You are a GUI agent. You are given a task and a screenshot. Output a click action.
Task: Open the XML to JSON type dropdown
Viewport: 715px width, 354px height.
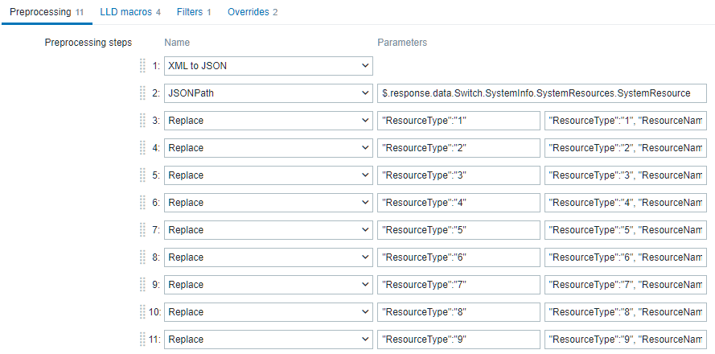point(268,66)
